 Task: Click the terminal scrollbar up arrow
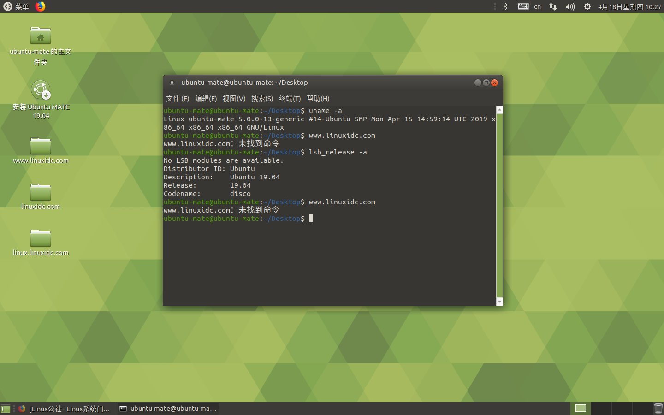499,110
